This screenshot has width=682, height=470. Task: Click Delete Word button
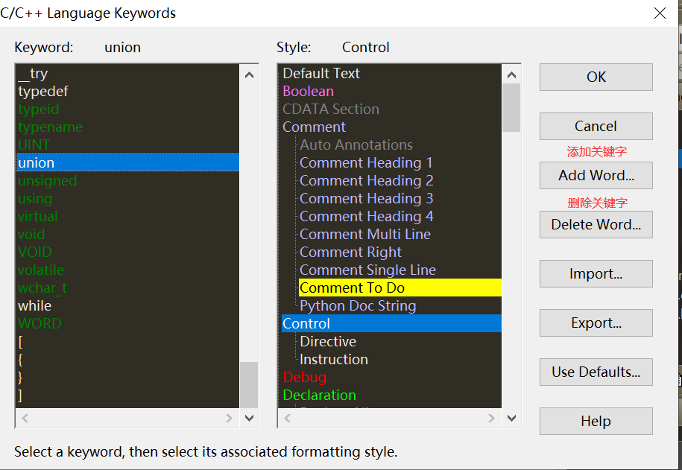point(596,225)
